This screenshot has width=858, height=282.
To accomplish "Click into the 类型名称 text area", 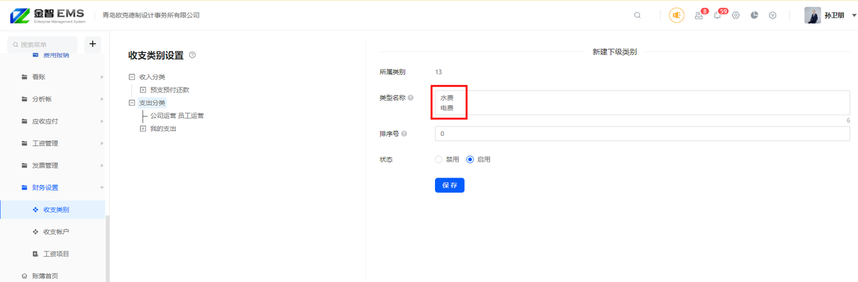I will coord(642,102).
